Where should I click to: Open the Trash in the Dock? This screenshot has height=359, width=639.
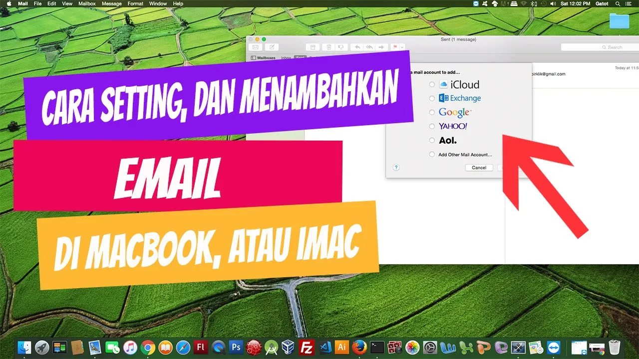click(x=614, y=347)
